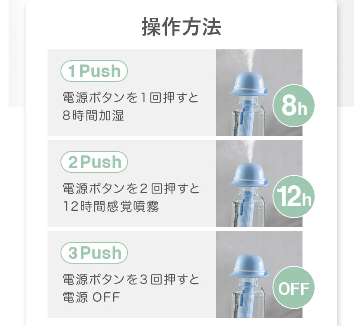Click the 1Push pill label
Image resolution: width=363 pixels, height=326 pixels.
coord(94,71)
